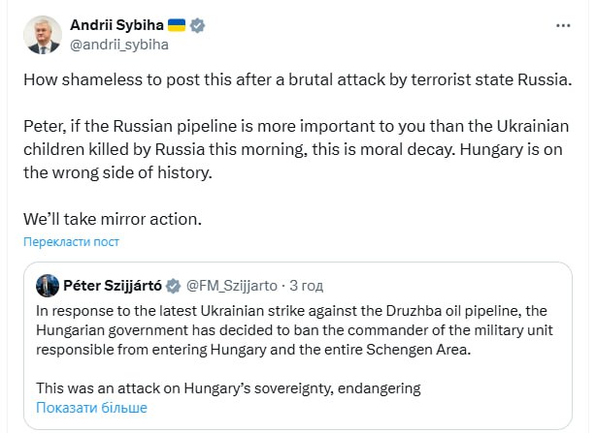Open Péter Szijjártó's small avatar in quote
The image size is (596, 433).
point(47,286)
